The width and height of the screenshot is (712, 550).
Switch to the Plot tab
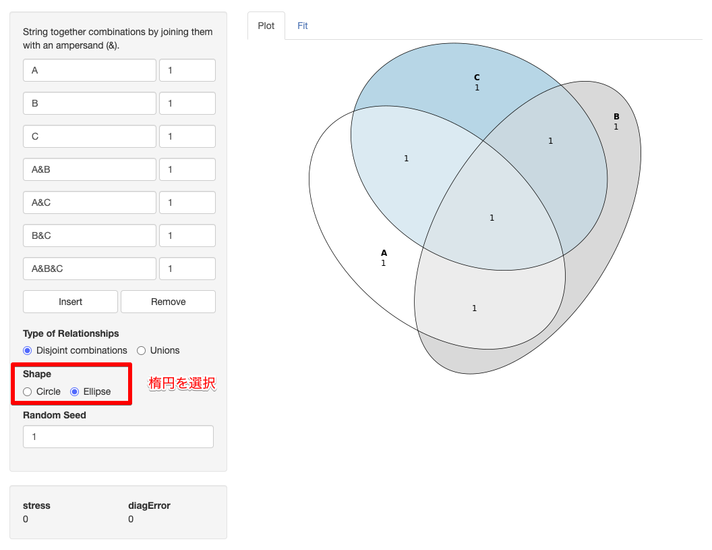[x=266, y=26]
